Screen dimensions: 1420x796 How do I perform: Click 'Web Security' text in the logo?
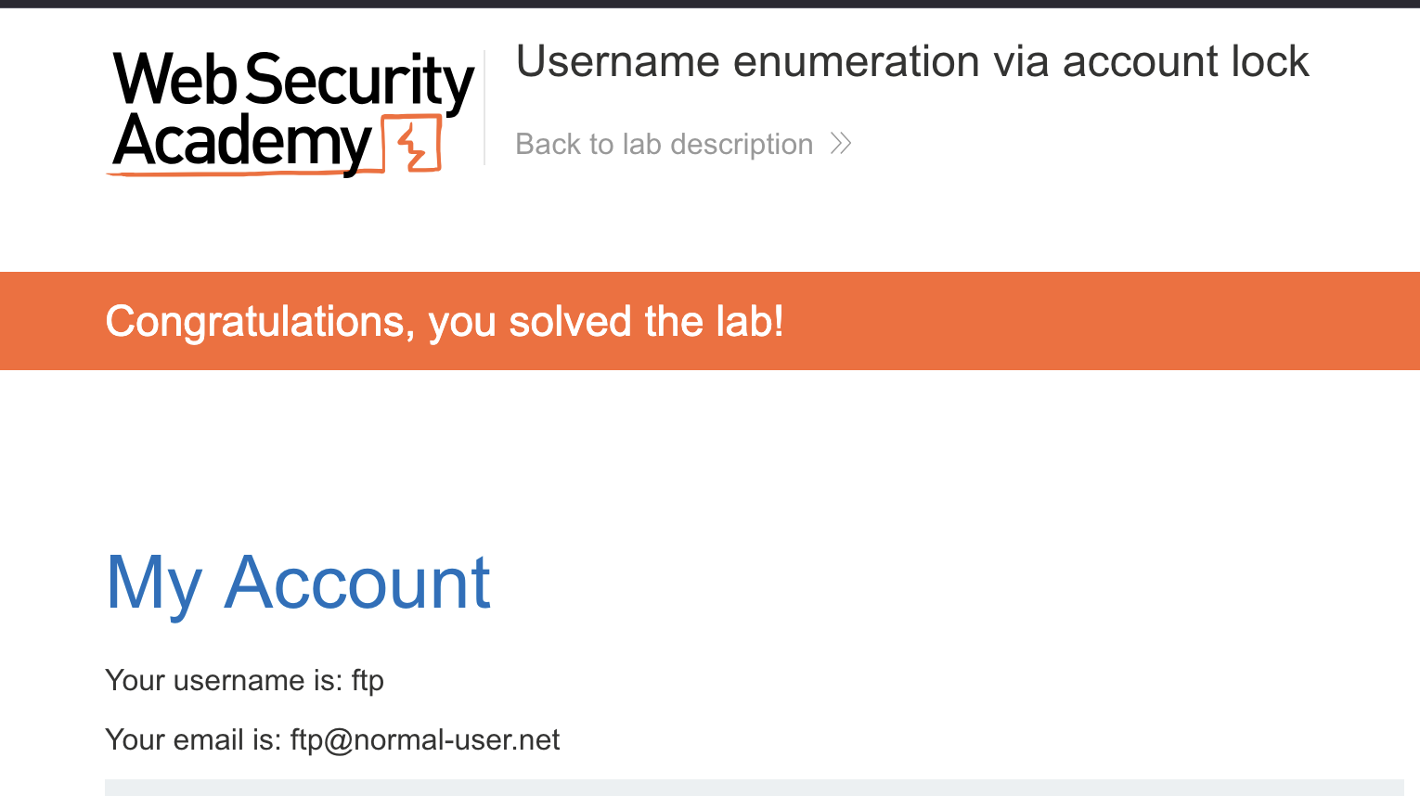[x=293, y=80]
